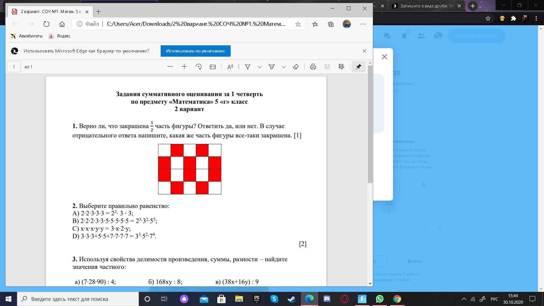Viewport: 544px width, 306px height.
Task: Click the PDF zoom in plus icon
Action: click(x=184, y=67)
